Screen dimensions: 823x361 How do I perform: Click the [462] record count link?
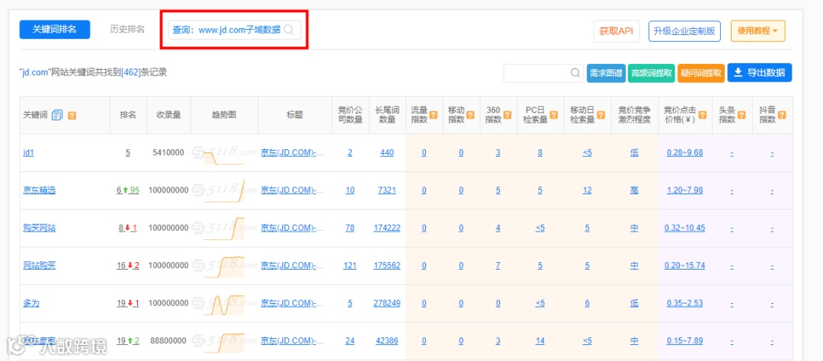coord(131,72)
